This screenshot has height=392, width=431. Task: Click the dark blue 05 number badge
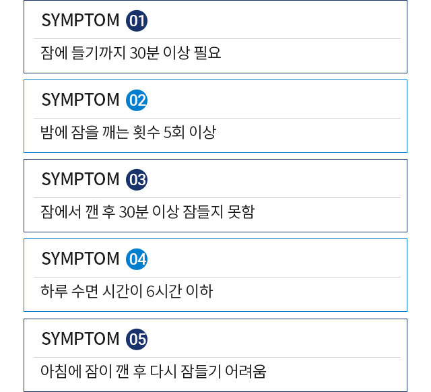(x=137, y=339)
